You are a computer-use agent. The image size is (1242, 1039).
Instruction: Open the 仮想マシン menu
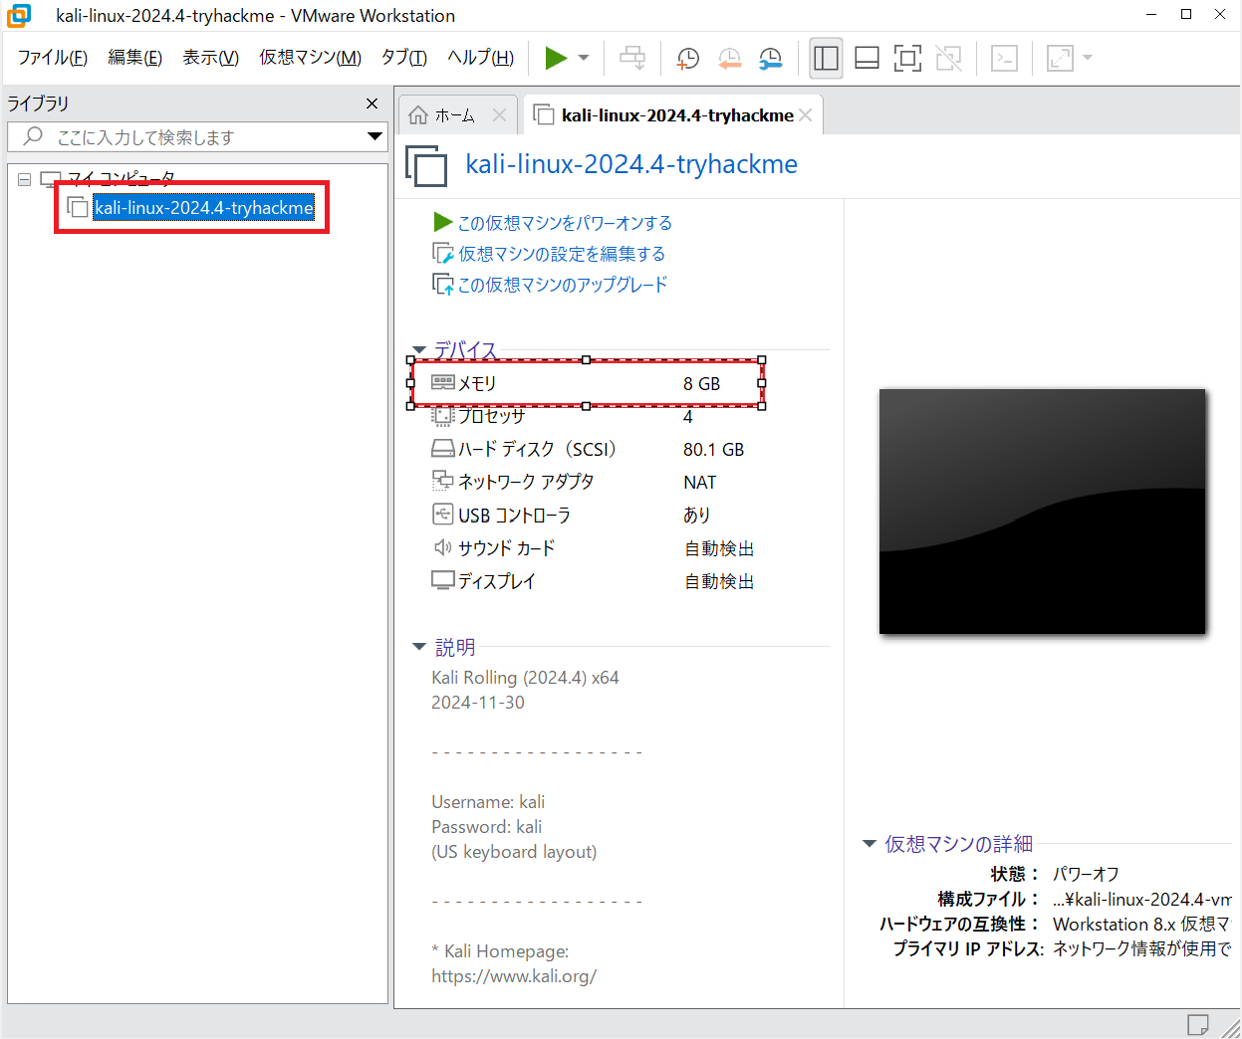(310, 58)
